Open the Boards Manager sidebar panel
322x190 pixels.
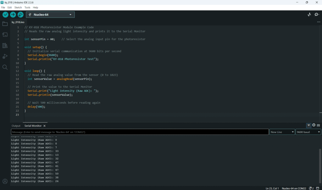tap(5, 35)
